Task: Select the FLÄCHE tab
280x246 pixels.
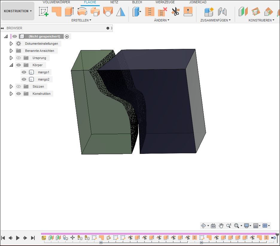Action: [90, 2]
